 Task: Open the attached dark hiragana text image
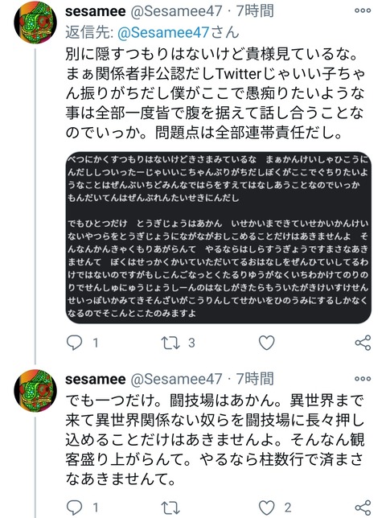(x=219, y=237)
